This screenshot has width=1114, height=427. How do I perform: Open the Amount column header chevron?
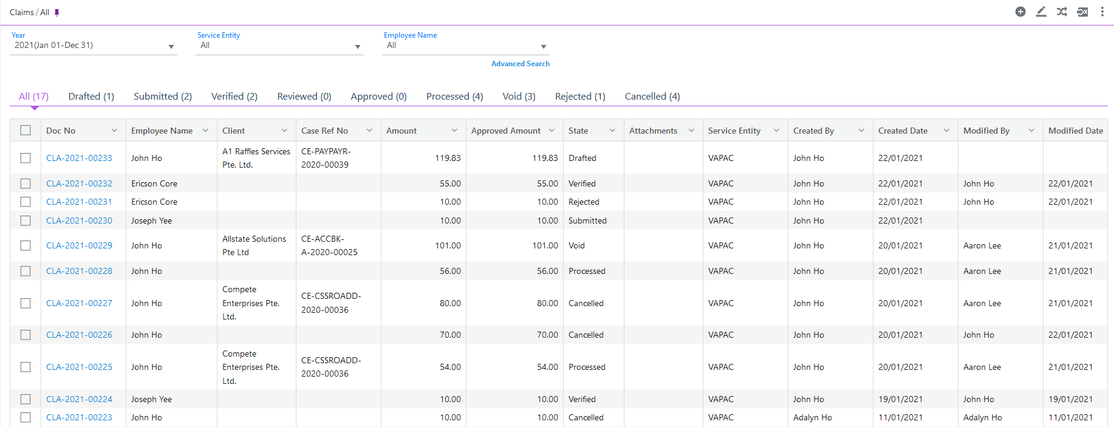454,131
